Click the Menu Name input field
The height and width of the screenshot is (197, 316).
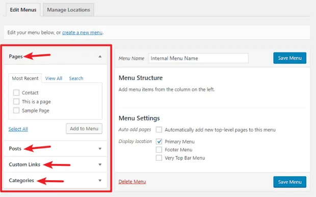[x=198, y=58]
